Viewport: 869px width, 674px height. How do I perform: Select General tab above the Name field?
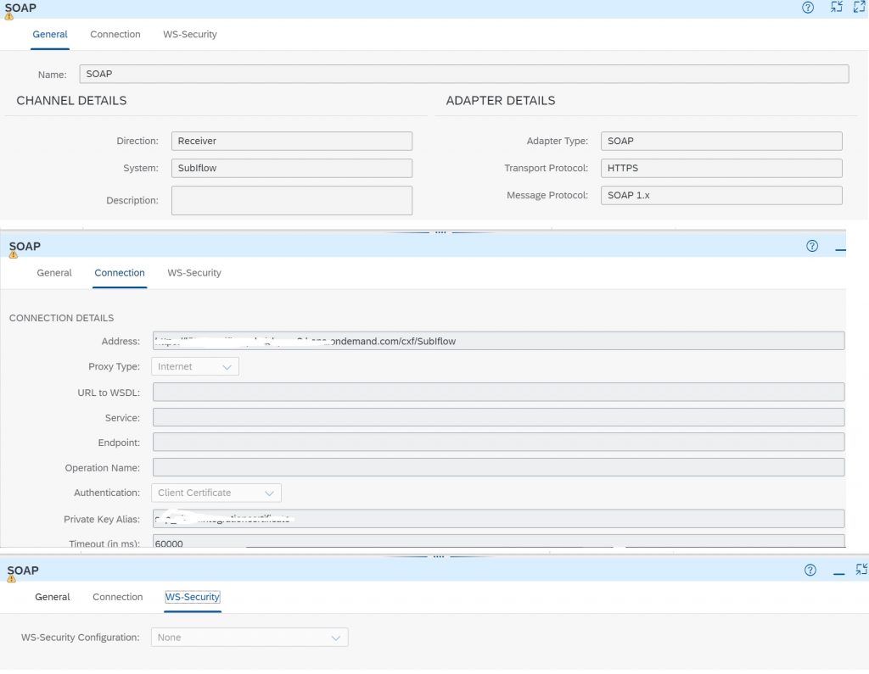pyautogui.click(x=50, y=35)
